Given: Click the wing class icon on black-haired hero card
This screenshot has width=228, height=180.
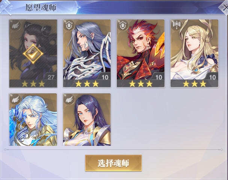Looking at the screenshot, I should coord(16,26).
